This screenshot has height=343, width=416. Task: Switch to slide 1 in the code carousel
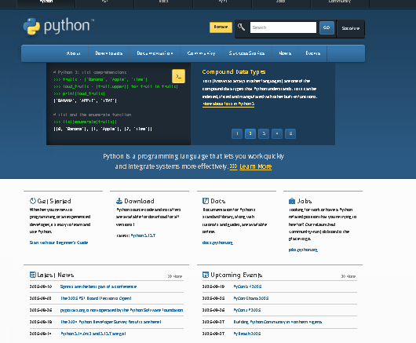pos(237,133)
